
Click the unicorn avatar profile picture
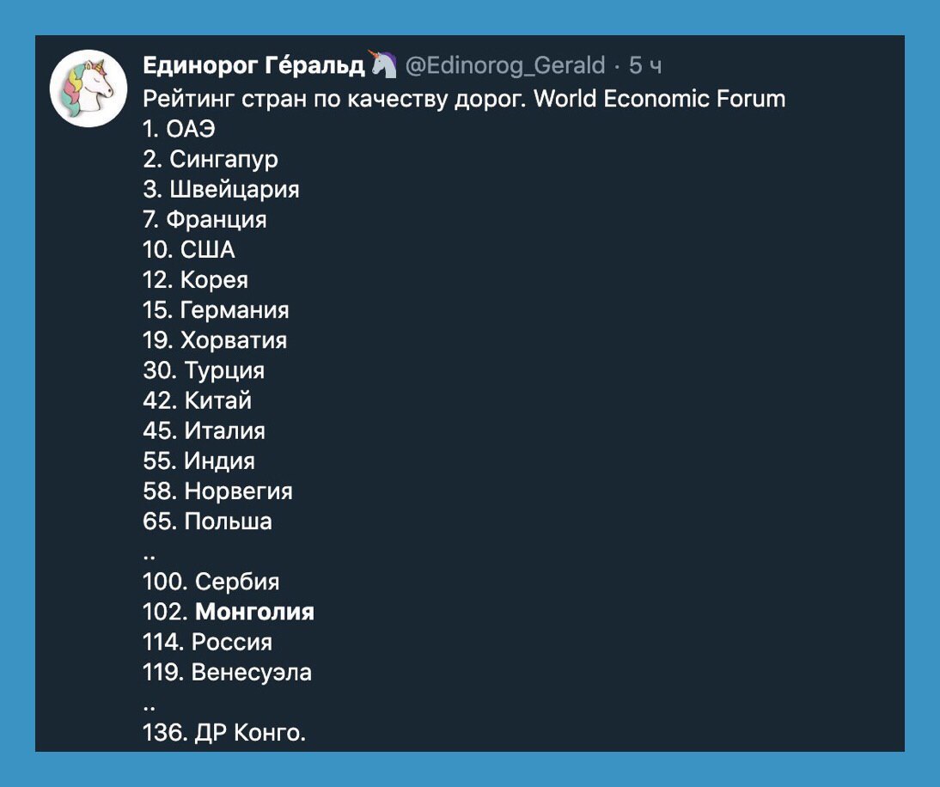pyautogui.click(x=89, y=88)
